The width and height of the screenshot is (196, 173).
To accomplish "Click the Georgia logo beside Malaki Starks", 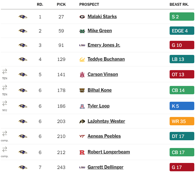I will click(x=82, y=17).
